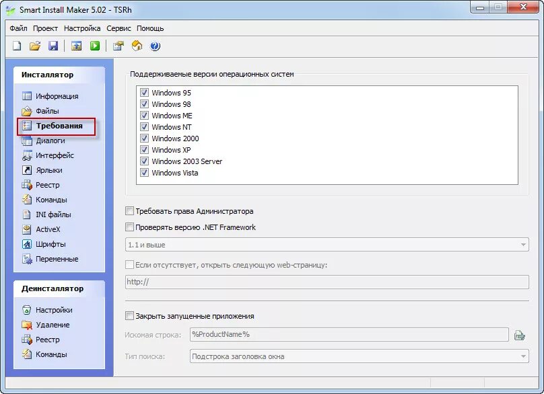
Task: Open the Переменные section
Action: [50, 259]
